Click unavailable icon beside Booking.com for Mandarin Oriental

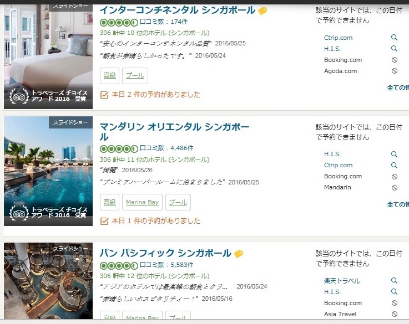(x=395, y=177)
